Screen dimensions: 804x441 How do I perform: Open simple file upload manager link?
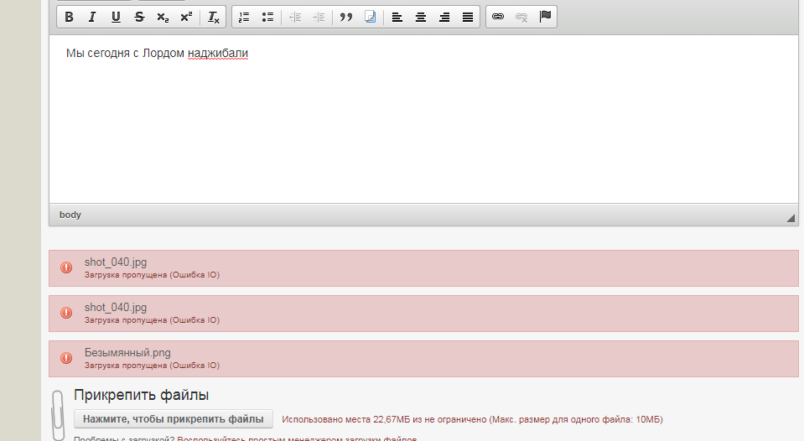[x=297, y=438]
